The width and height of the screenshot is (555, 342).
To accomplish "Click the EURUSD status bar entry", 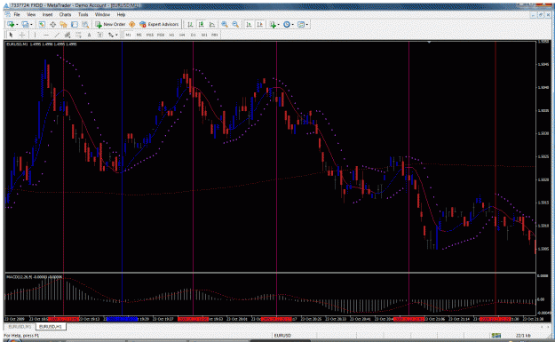I will [x=282, y=335].
